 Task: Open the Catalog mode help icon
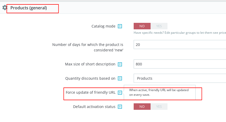tap(120, 26)
